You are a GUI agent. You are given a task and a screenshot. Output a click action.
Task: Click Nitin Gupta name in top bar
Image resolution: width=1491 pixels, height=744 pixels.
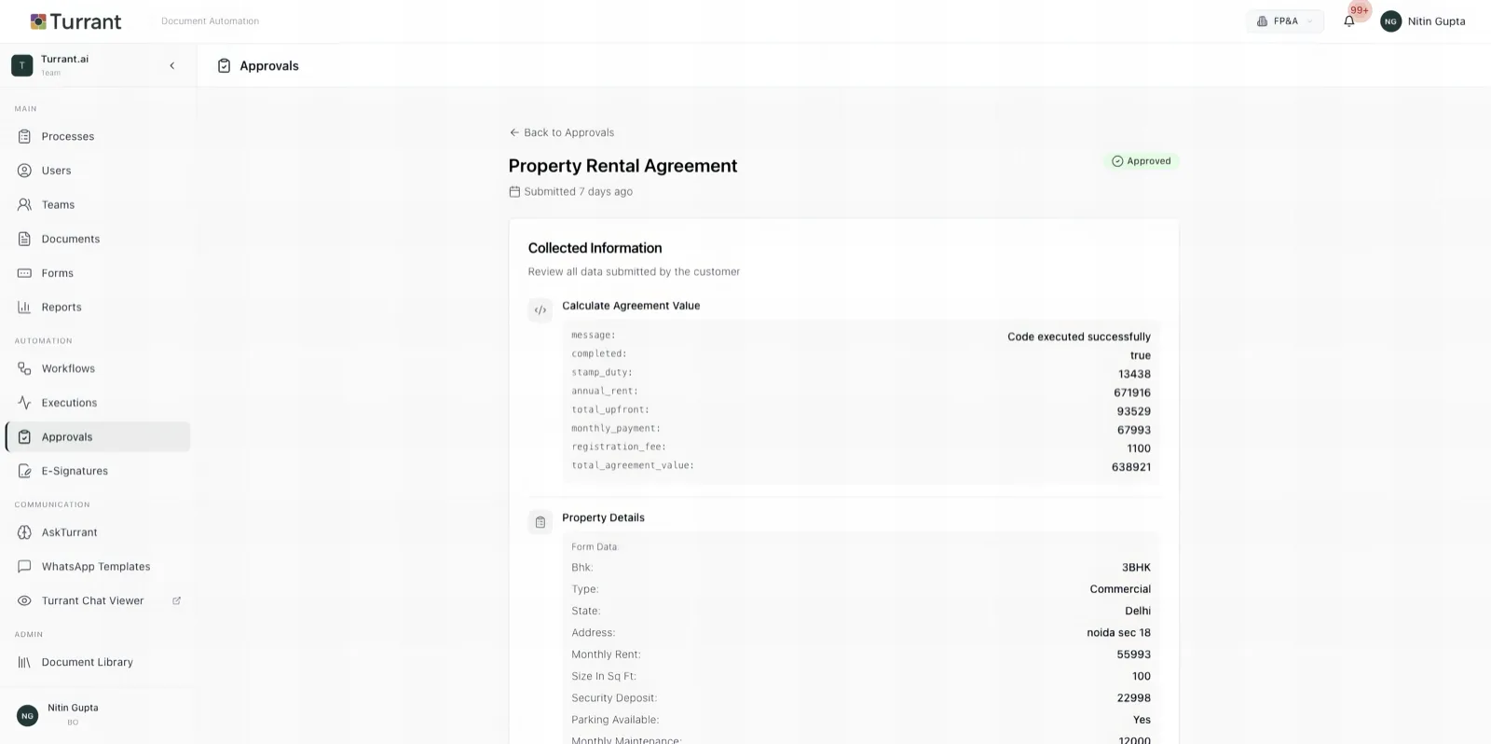1436,21
